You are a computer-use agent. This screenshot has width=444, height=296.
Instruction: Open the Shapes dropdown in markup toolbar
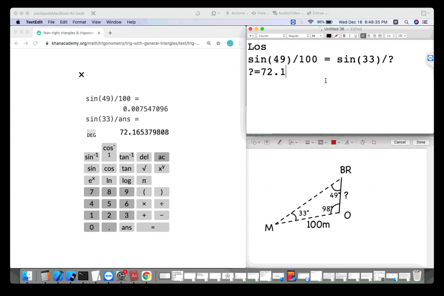[255, 142]
